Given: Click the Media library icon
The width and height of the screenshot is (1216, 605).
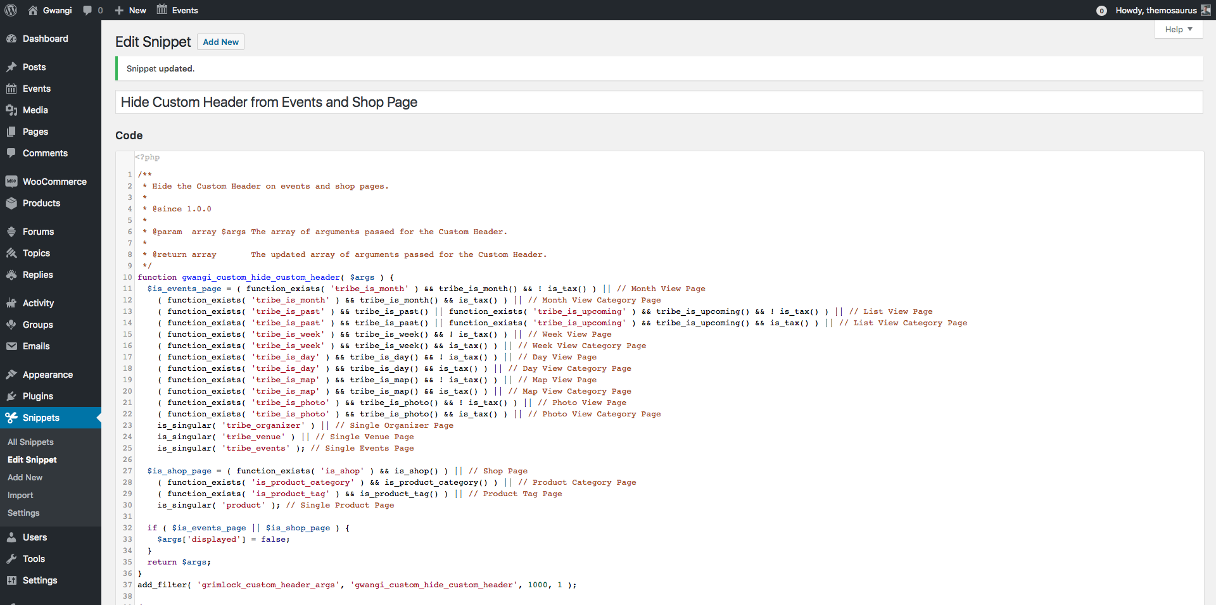Looking at the screenshot, I should point(11,110).
